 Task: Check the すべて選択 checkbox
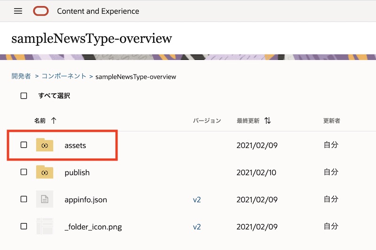(x=24, y=96)
